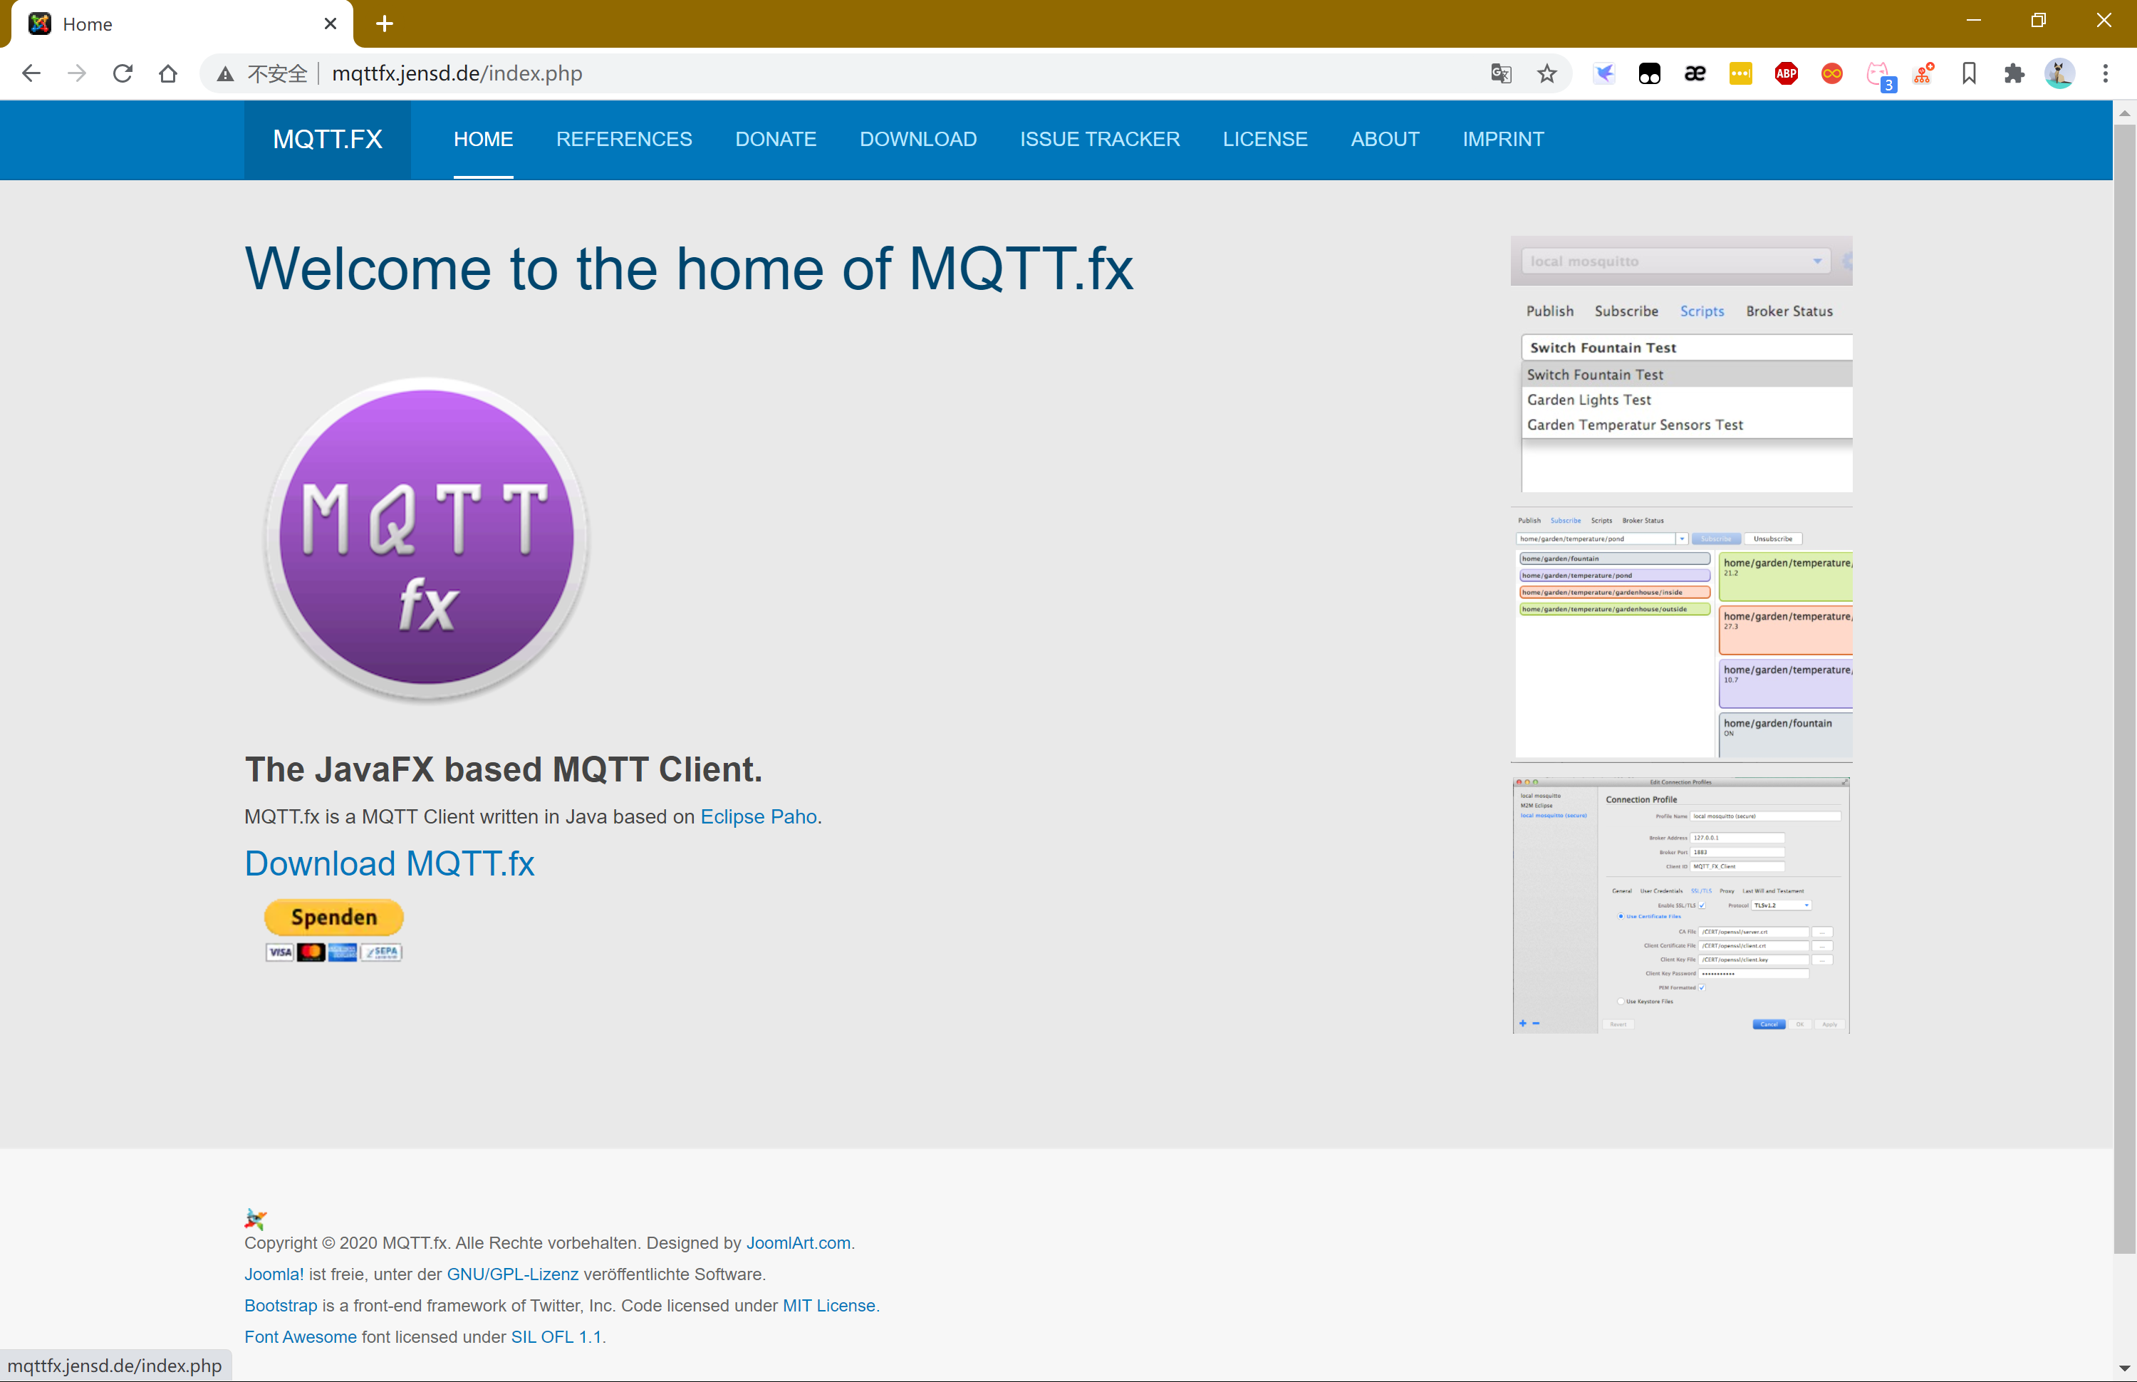This screenshot has width=2137, height=1382.
Task: Open the ISSUE TRACKER page
Action: click(x=1100, y=139)
